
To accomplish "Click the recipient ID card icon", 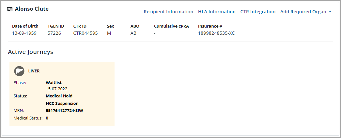I will pyautogui.click(x=10, y=9).
